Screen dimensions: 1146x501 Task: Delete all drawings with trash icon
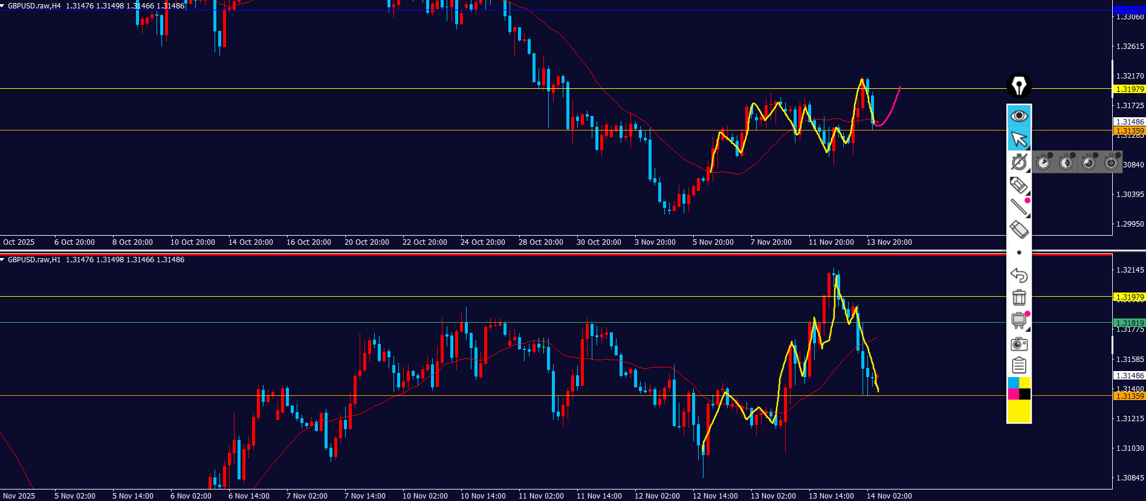click(x=1019, y=297)
